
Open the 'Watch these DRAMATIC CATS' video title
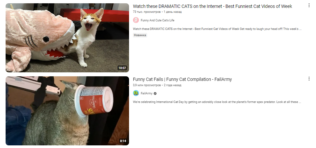pos(212,6)
